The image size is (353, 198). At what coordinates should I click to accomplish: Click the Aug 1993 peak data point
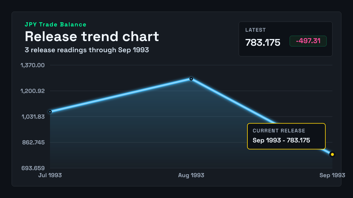pos(191,79)
